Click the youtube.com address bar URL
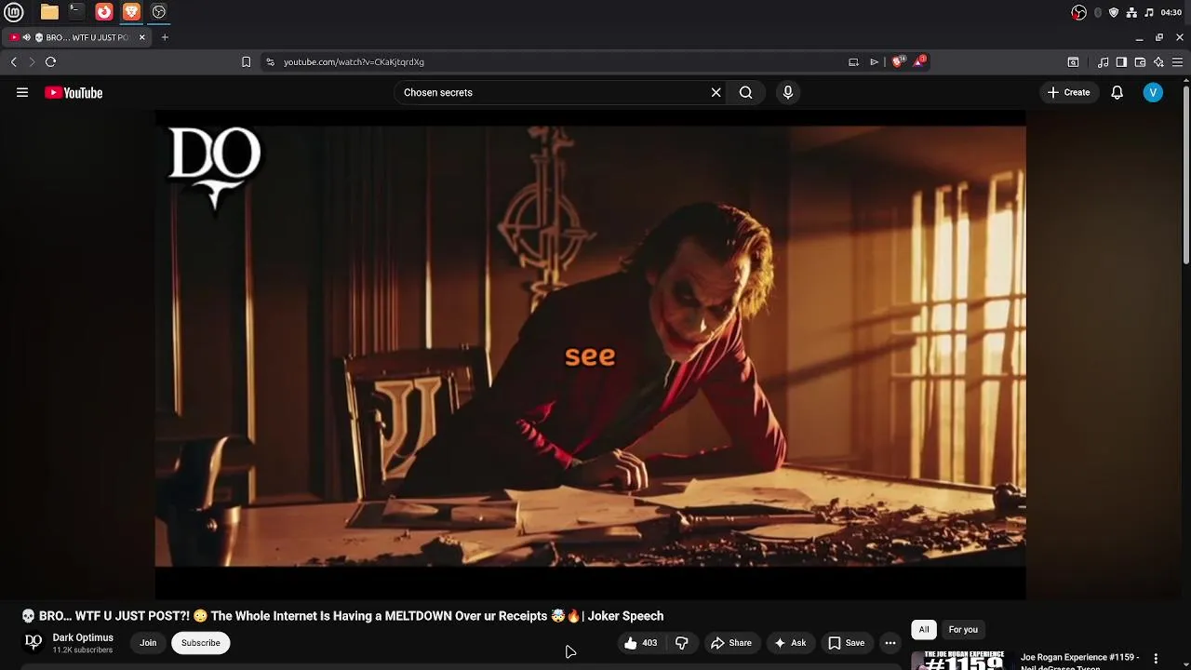The height and width of the screenshot is (670, 1191). point(354,61)
